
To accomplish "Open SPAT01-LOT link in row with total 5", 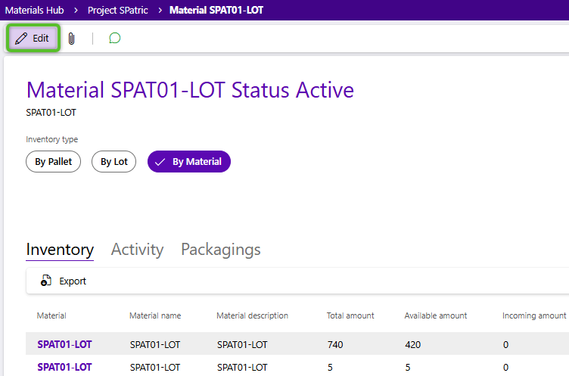I will coord(64,367).
